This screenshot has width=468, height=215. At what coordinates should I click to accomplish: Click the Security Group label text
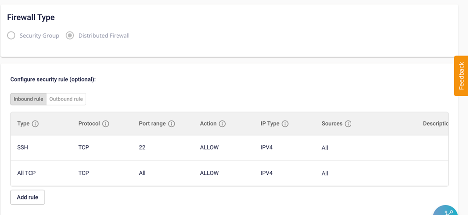click(x=39, y=36)
